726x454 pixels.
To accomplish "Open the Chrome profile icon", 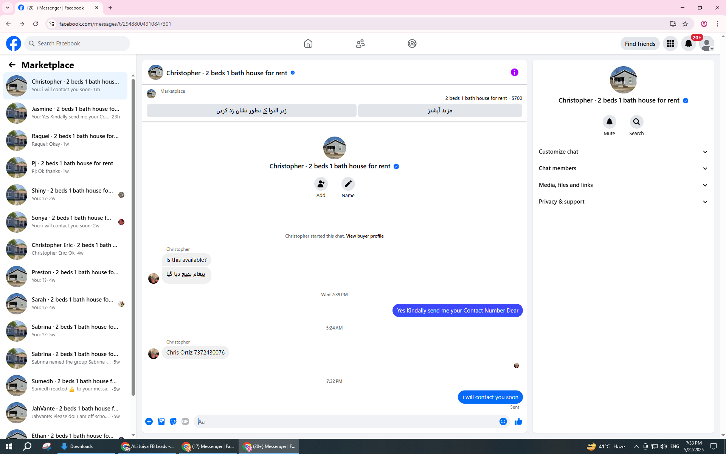I will (704, 24).
